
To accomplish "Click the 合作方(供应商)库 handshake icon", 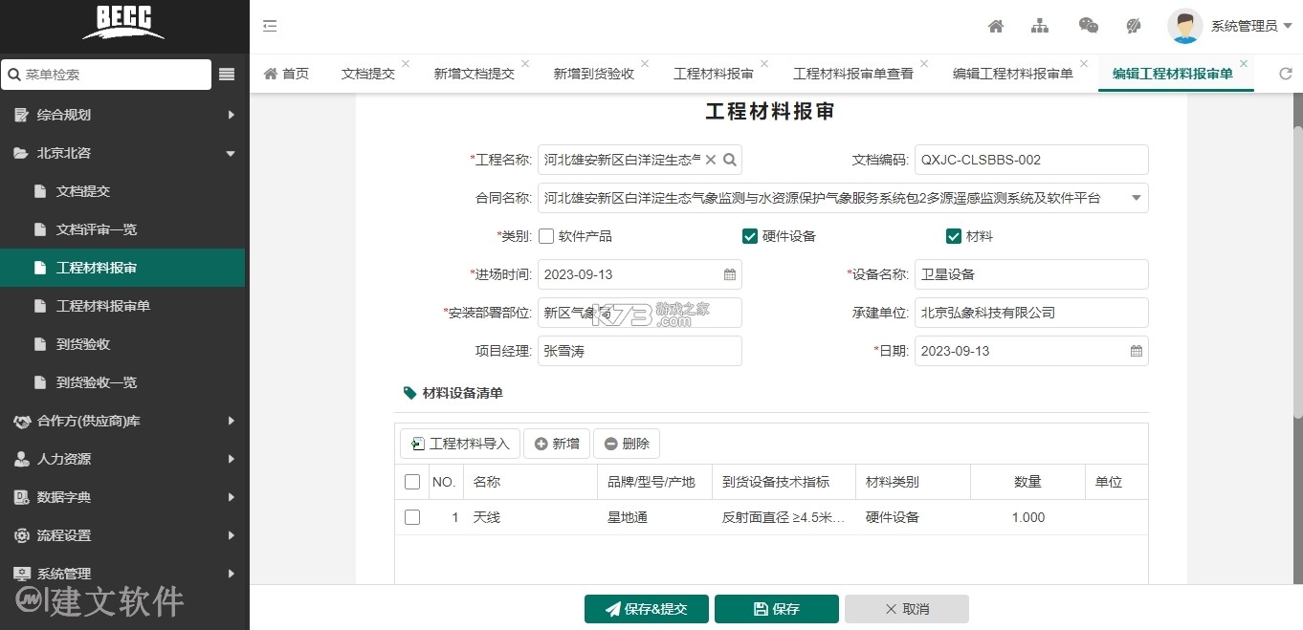I will click(21, 421).
